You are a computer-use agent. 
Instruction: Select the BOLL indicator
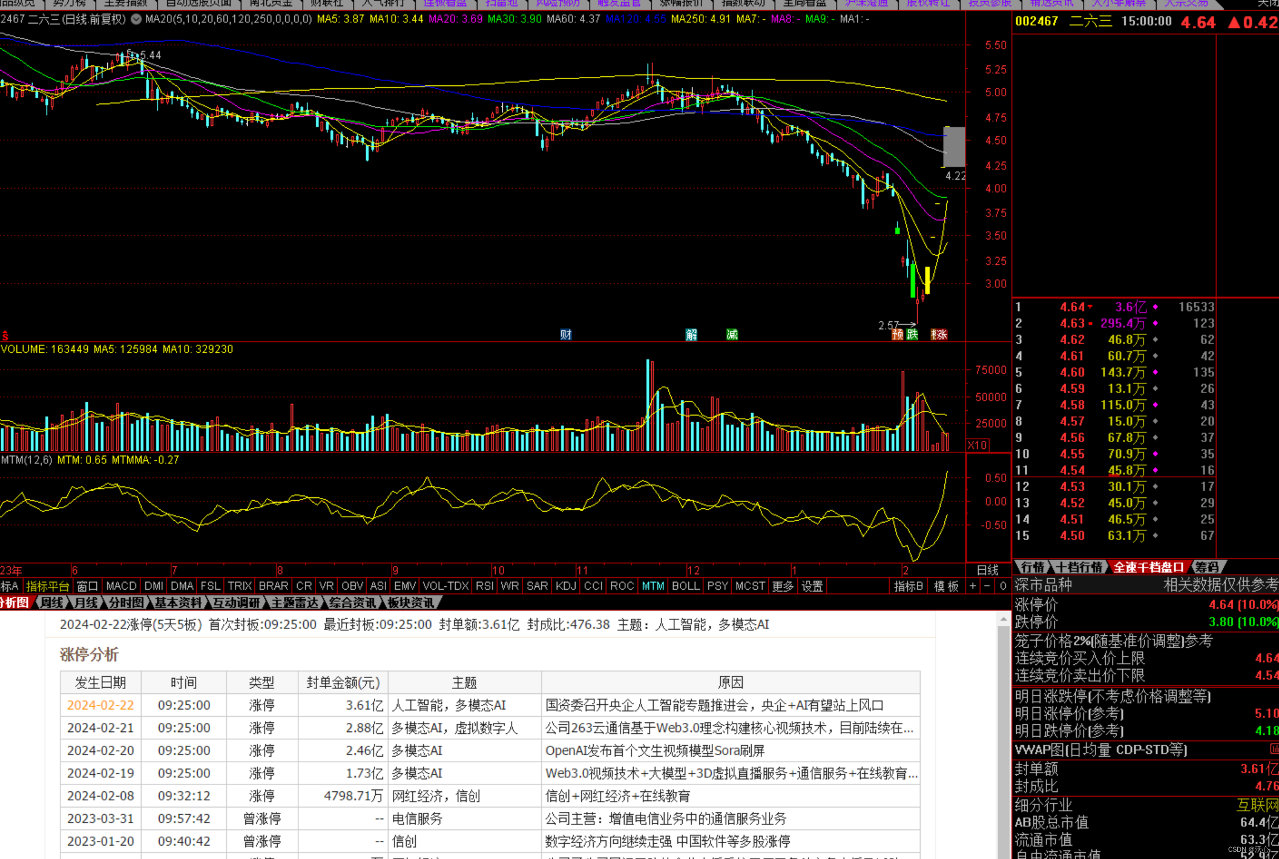686,586
